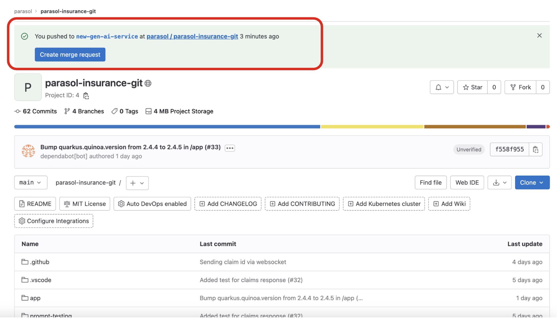Click the Last update column header
Screen dimensions: 557x318
pos(525,244)
